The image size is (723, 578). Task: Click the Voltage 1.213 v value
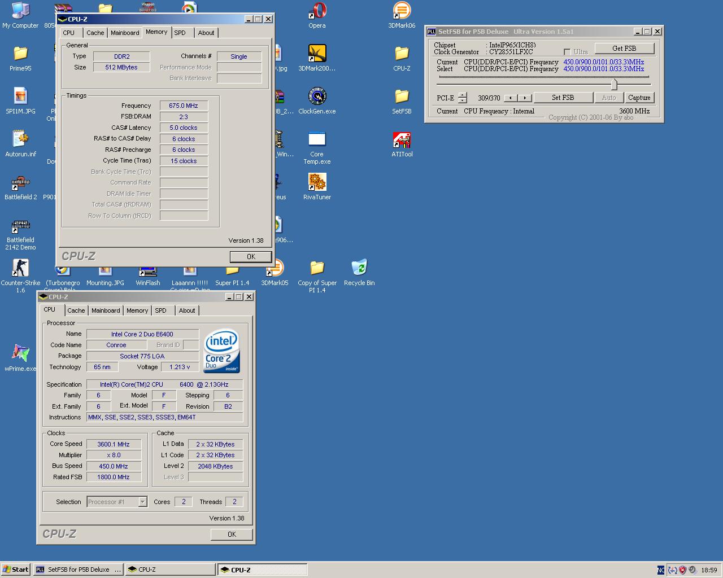tap(180, 367)
